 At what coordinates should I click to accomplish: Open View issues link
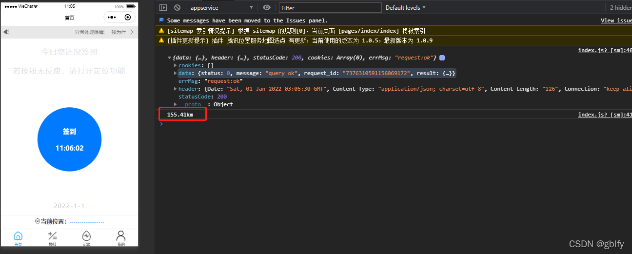tap(616, 20)
